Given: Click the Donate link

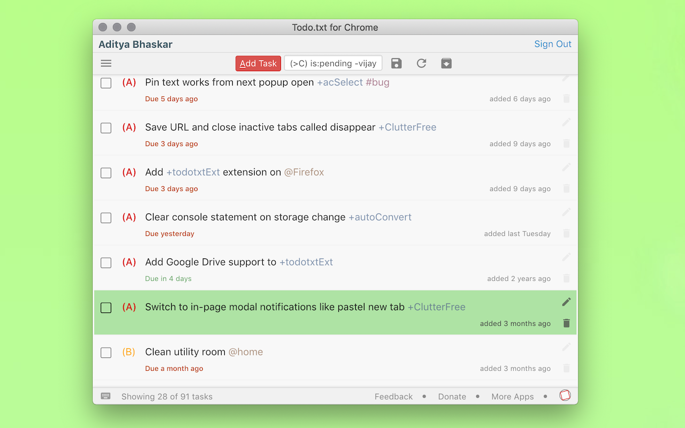Looking at the screenshot, I should (x=452, y=396).
